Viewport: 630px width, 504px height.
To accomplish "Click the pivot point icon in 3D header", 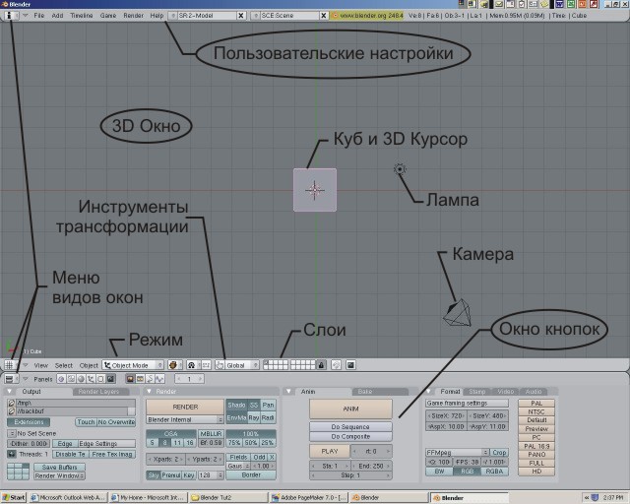I will (x=191, y=365).
